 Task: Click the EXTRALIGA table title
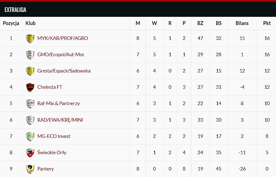pyautogui.click(x=15, y=10)
